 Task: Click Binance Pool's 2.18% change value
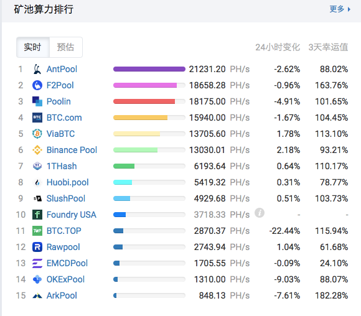tap(288, 150)
